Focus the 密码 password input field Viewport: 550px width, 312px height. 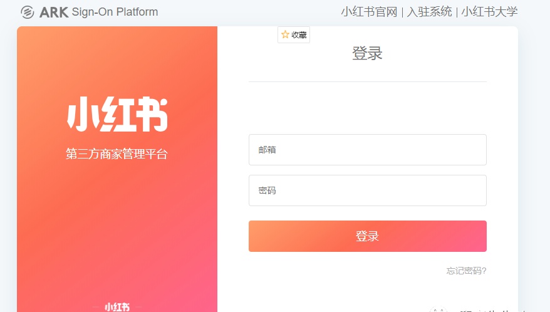[x=367, y=190]
